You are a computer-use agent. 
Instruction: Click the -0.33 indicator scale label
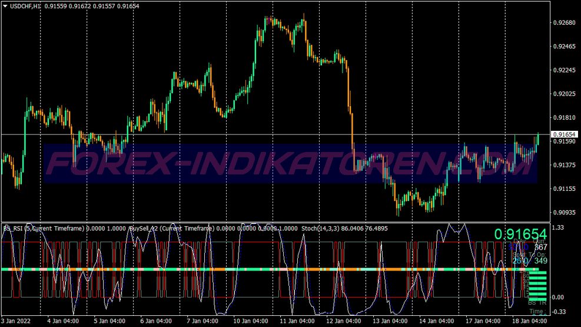(x=558, y=312)
